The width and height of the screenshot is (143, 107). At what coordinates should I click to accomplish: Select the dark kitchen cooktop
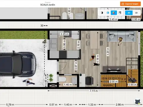(x=63, y=54)
